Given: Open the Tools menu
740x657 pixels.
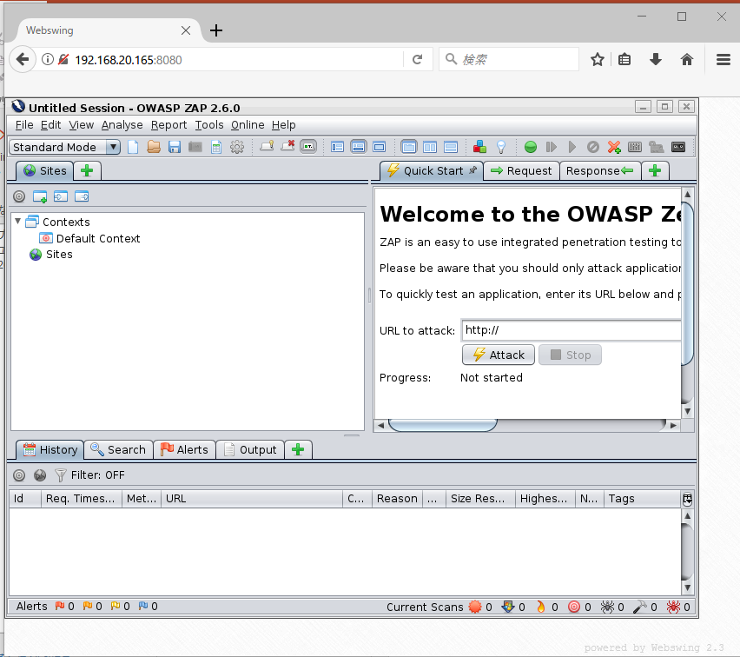Looking at the screenshot, I should click(x=209, y=124).
